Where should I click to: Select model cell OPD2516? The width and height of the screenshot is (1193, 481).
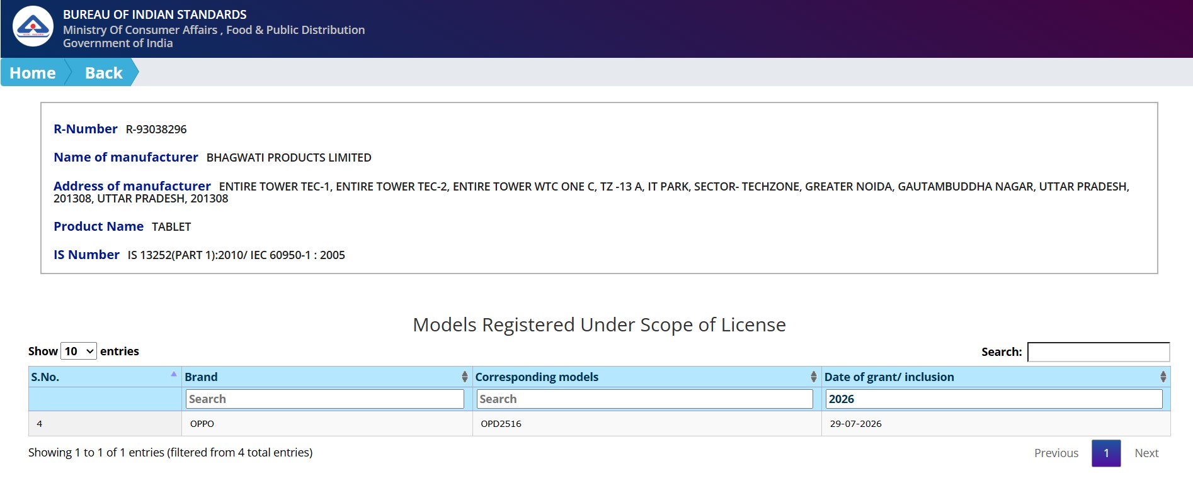(x=647, y=424)
